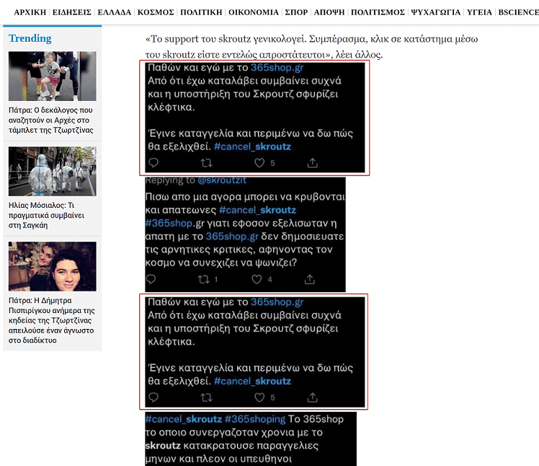
Task: Click #cancel_skroutz hashtag after απατεωνες
Action: [x=257, y=210]
